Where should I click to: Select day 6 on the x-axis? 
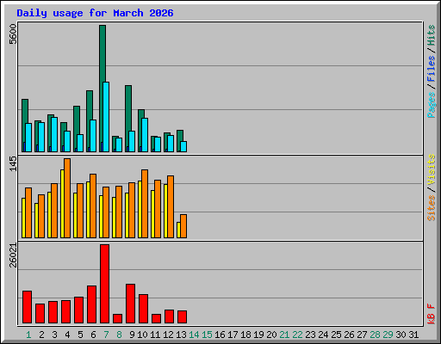[93, 335]
